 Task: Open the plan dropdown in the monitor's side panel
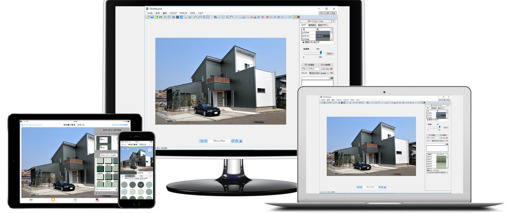311,69
